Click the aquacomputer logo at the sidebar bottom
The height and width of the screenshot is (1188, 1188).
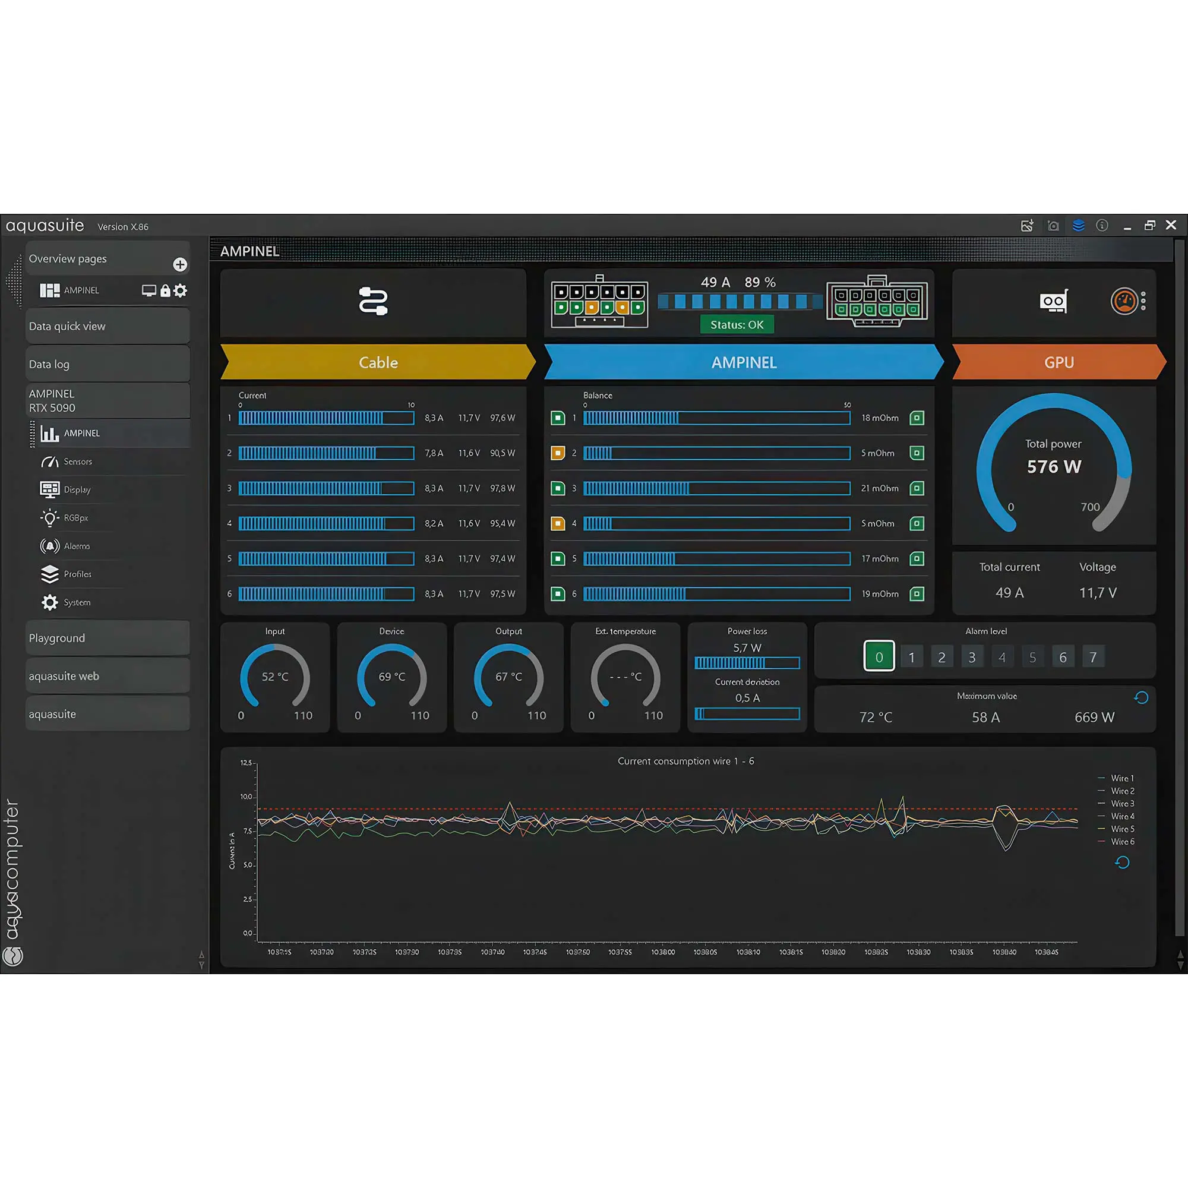(13, 956)
